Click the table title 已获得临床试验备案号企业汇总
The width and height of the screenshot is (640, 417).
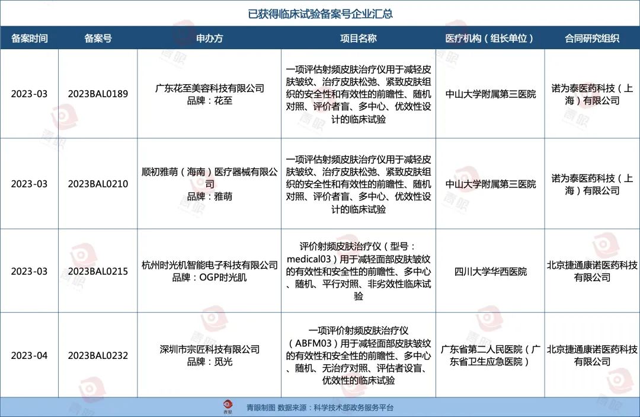coord(320,13)
